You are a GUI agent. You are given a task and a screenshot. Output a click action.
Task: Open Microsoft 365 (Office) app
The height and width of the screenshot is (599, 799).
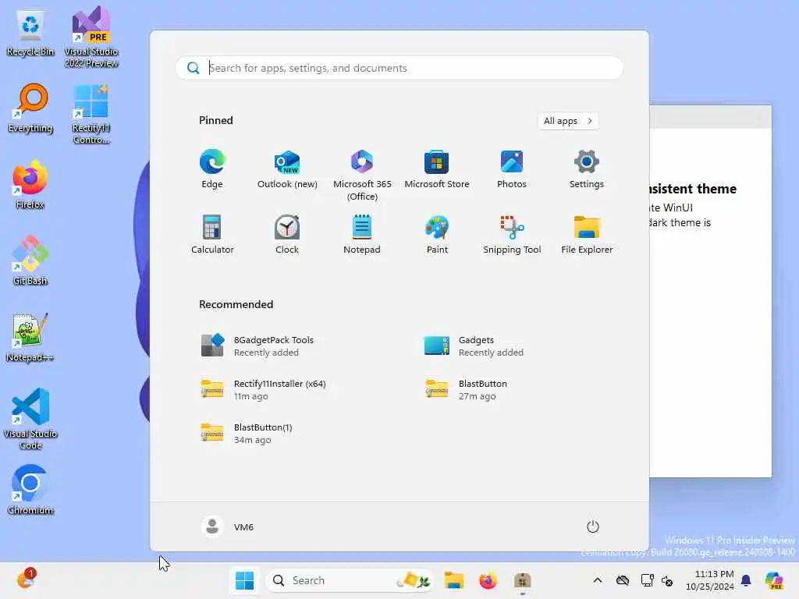tap(362, 175)
